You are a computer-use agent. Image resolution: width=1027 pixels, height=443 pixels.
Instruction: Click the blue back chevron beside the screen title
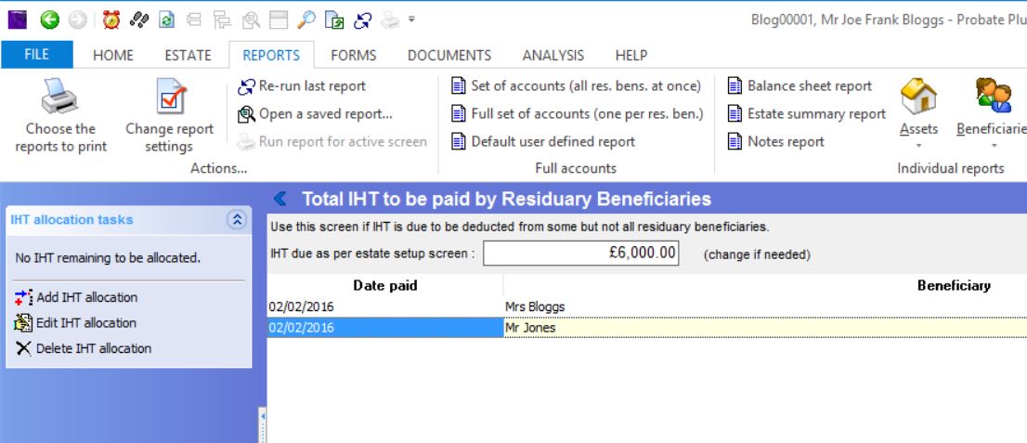pyautogui.click(x=280, y=199)
